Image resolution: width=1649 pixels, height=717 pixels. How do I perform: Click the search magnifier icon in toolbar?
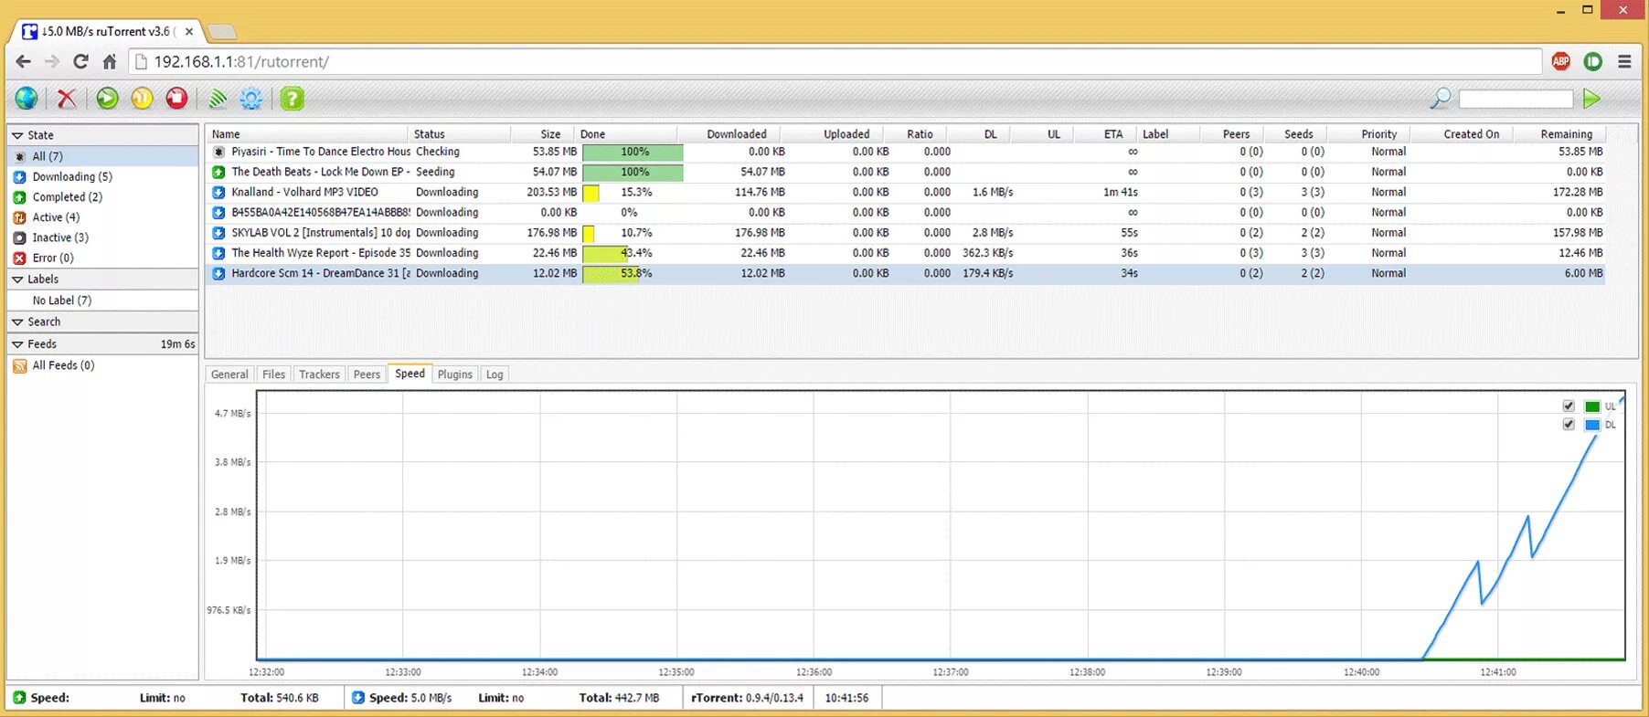(x=1440, y=99)
